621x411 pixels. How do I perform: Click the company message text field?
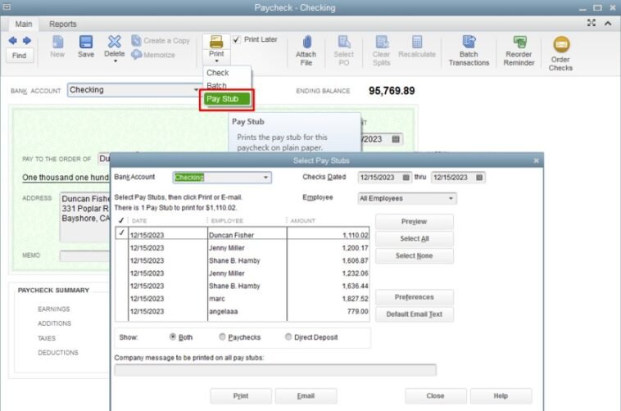pos(275,370)
